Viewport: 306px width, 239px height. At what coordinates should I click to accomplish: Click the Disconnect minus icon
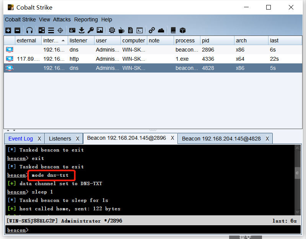[17, 31]
